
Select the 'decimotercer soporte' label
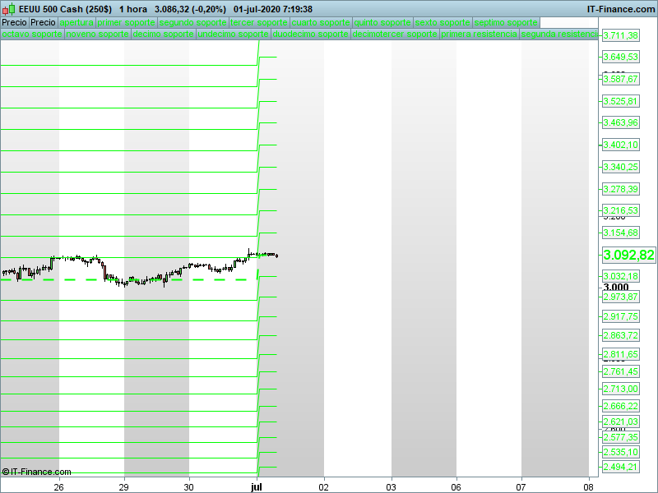(395, 34)
